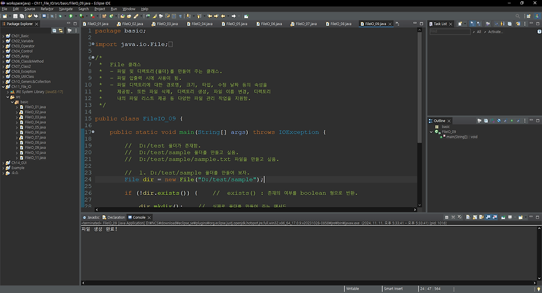Maximize the Outline view panel
Viewport: 542px width, 293px height.
pos(537,120)
